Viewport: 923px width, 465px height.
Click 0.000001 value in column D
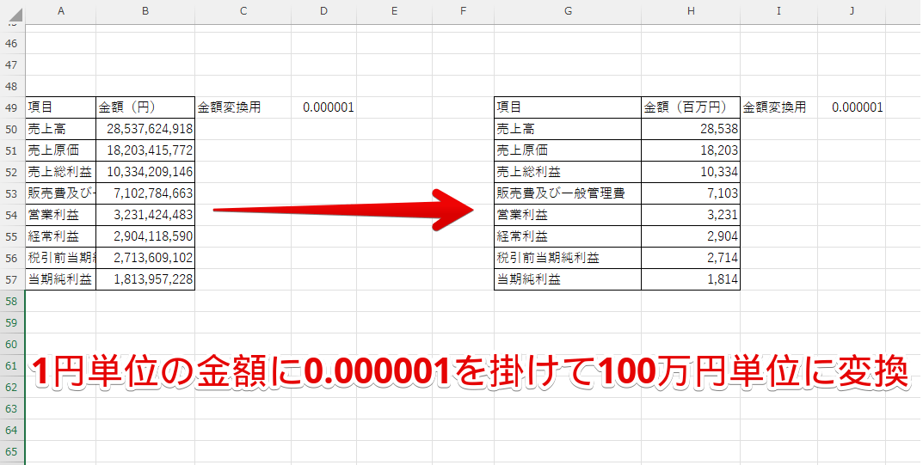[x=323, y=107]
